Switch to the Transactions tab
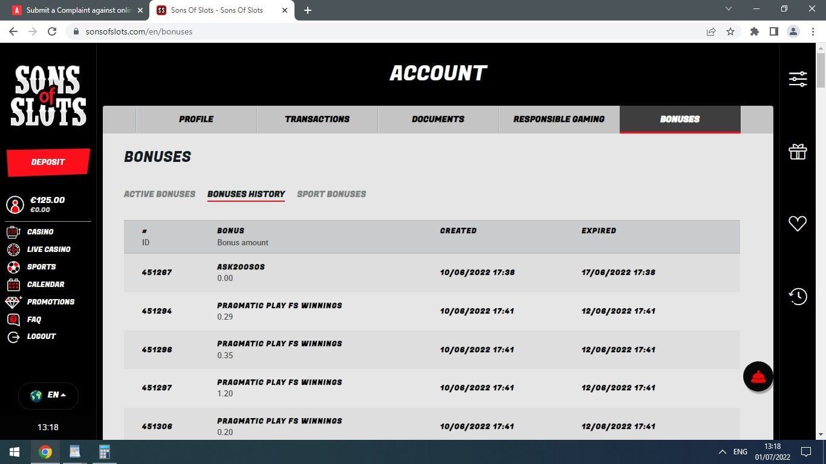 (x=317, y=119)
